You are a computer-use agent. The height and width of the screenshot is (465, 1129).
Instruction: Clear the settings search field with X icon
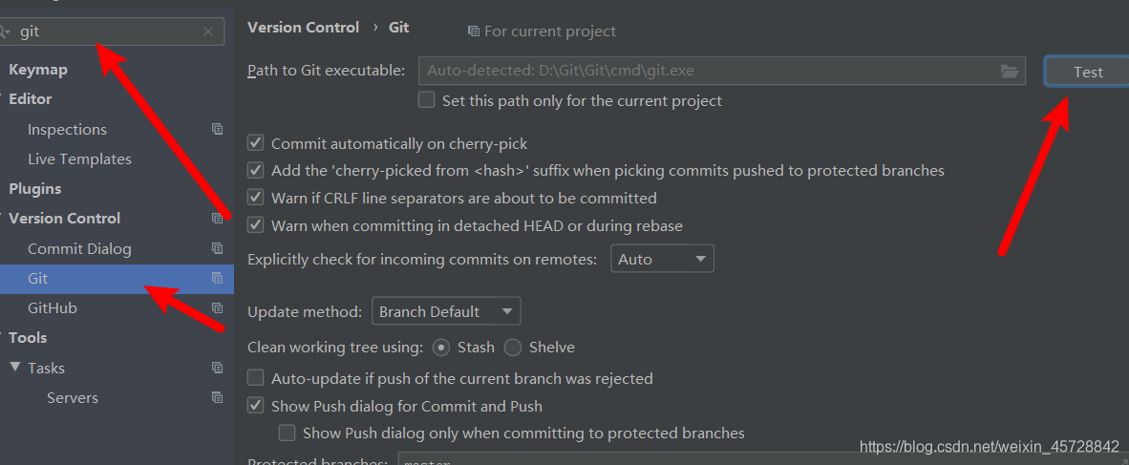tap(208, 32)
